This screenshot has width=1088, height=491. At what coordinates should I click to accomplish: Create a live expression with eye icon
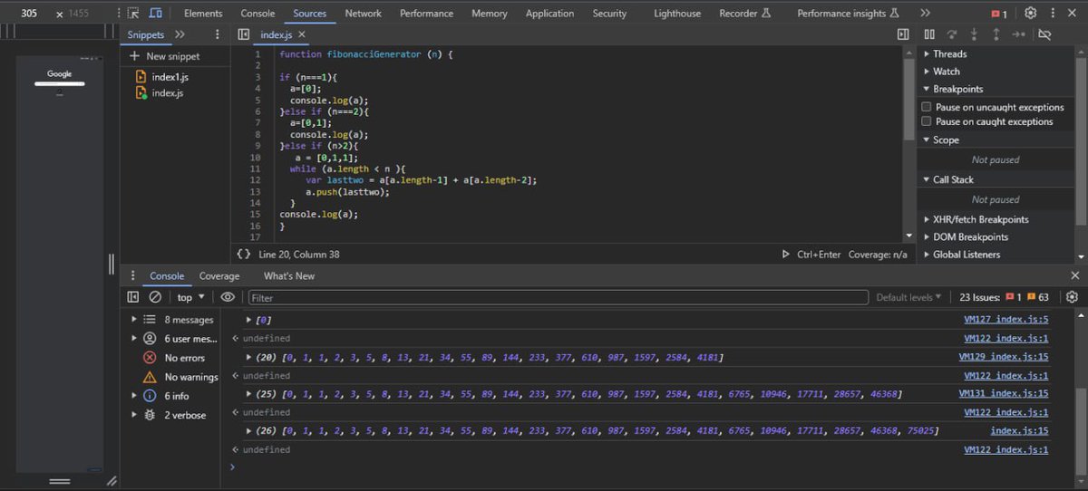(228, 297)
